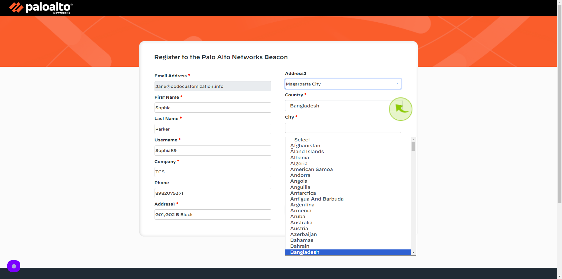Select highlighted Bangladesh in the country list
This screenshot has width=562, height=279.
[348, 252]
